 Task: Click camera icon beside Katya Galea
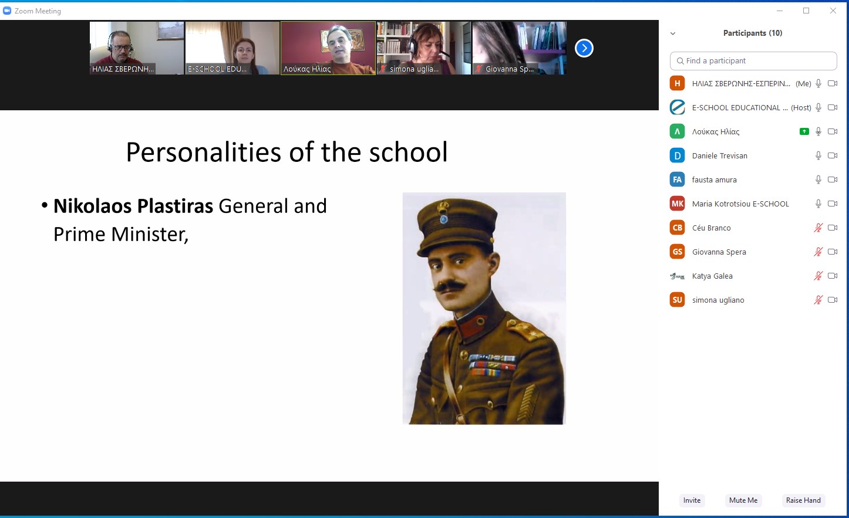[832, 276]
